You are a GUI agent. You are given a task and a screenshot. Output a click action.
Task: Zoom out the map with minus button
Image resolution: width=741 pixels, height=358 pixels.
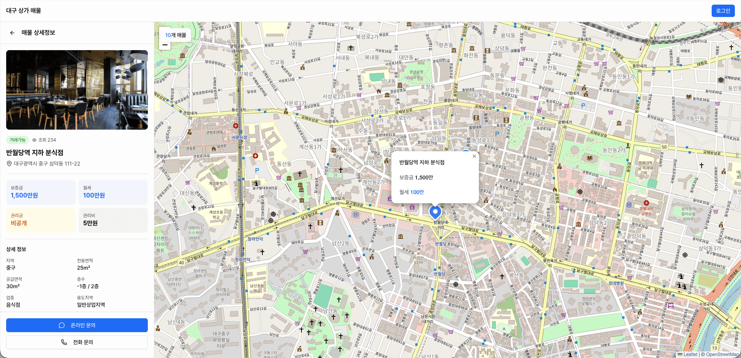tap(165, 45)
